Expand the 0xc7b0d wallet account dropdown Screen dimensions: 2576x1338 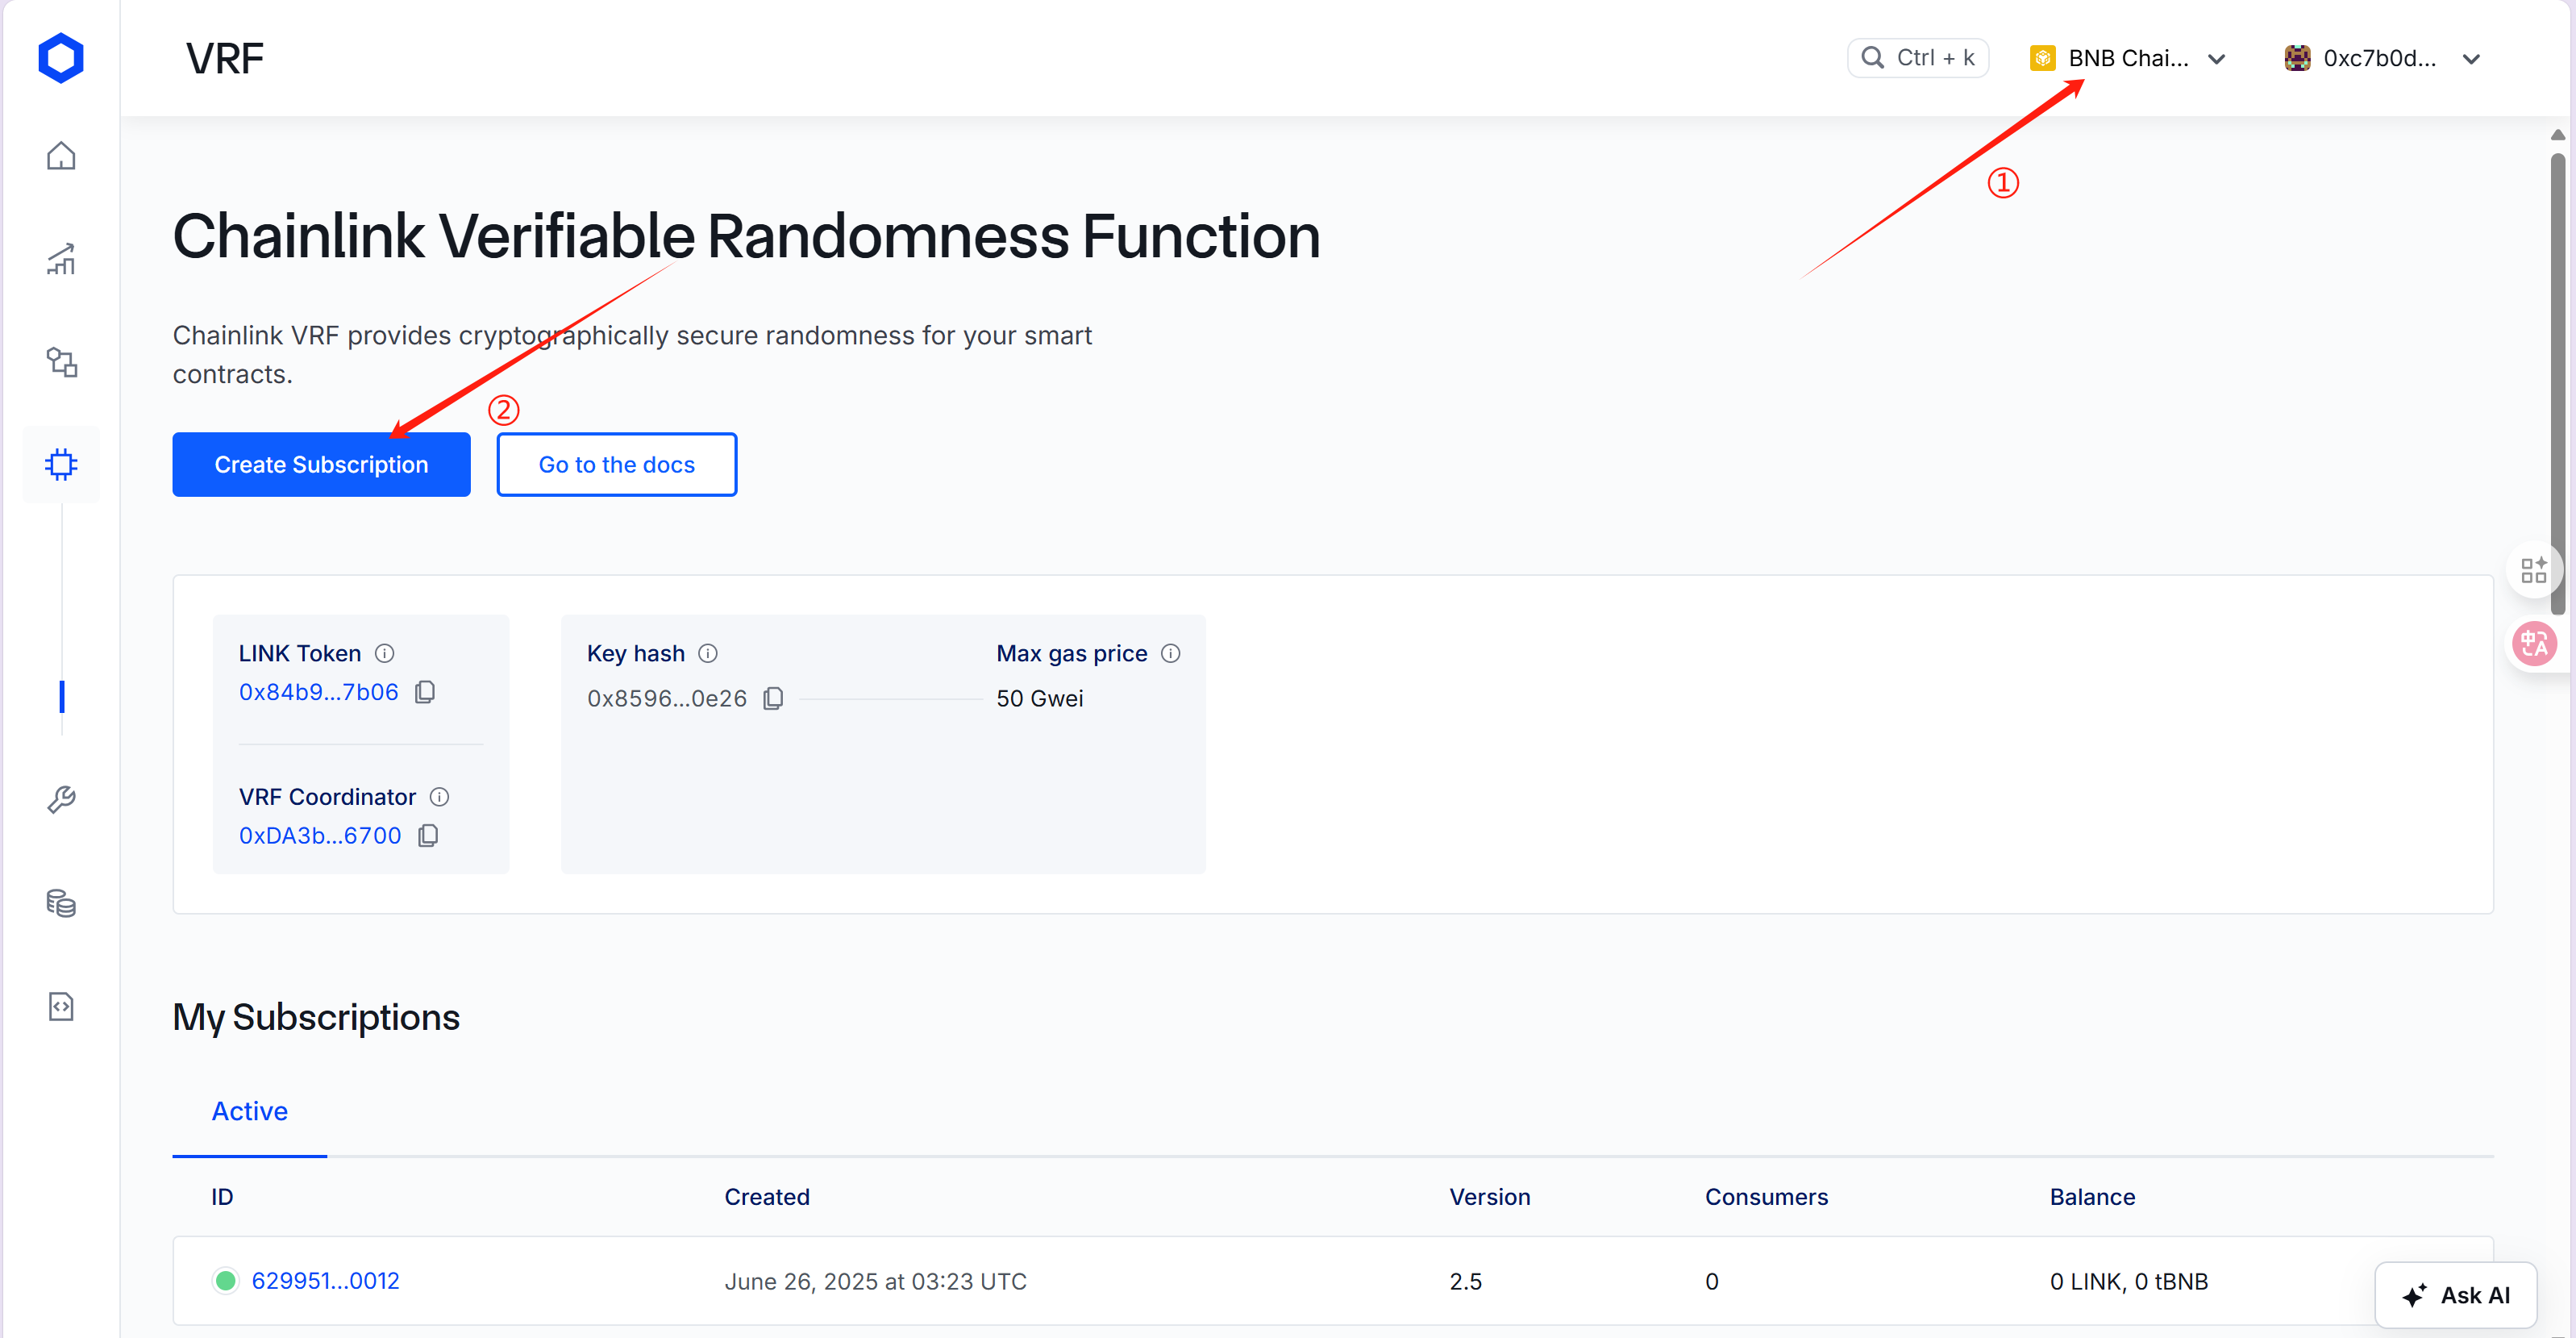2382,58
